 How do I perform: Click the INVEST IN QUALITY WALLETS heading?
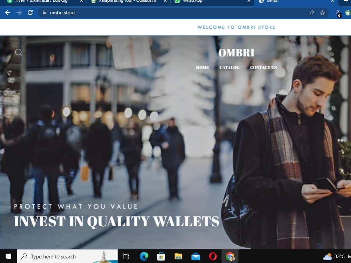(117, 221)
